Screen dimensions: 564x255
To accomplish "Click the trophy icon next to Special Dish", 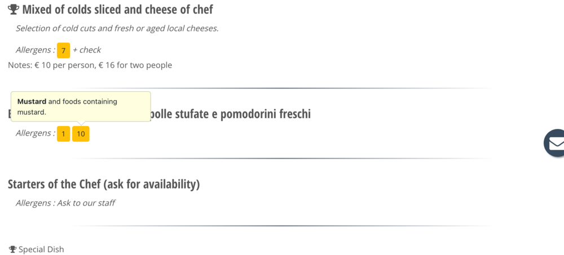I will coord(12,249).
